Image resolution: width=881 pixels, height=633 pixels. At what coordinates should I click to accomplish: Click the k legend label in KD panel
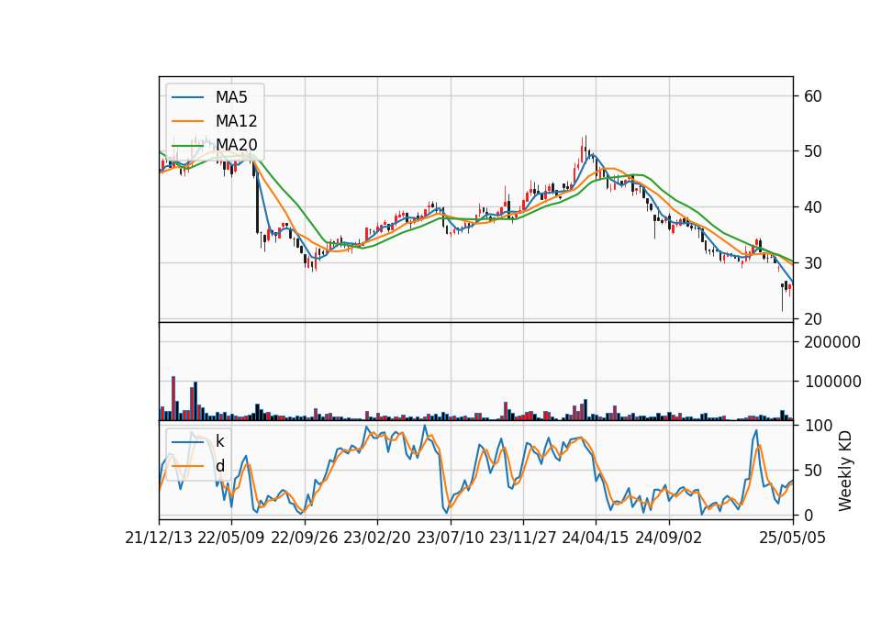pos(219,442)
